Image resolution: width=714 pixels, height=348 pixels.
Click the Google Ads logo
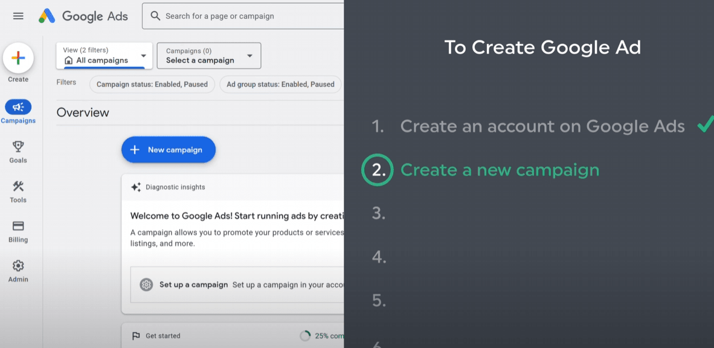click(x=83, y=16)
